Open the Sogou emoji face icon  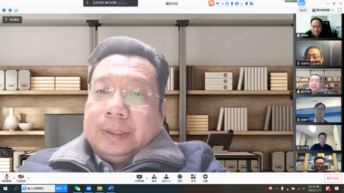click(227, 3)
